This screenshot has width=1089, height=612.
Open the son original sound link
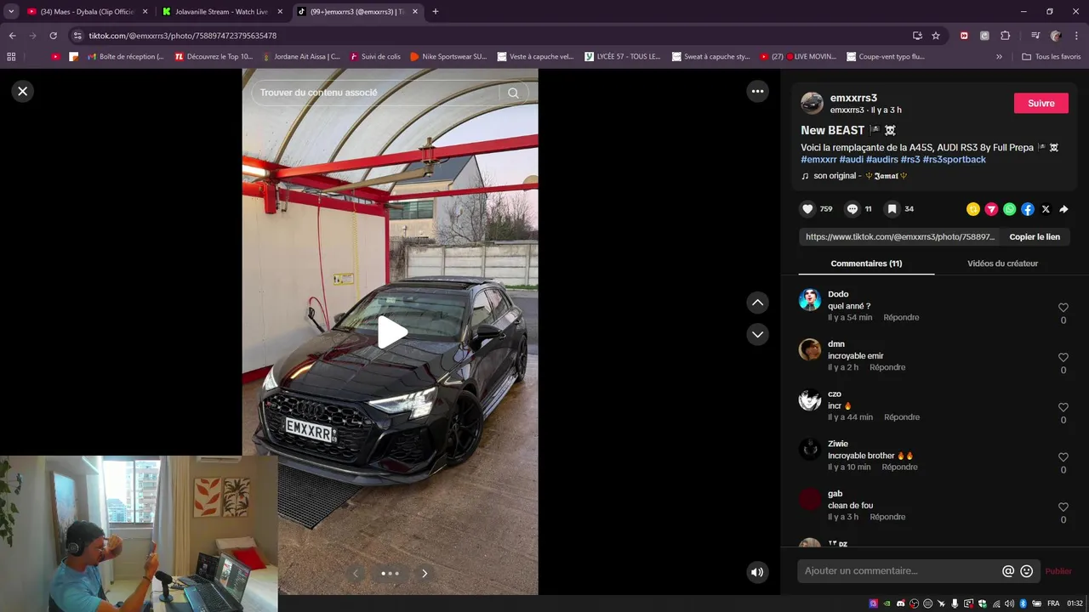pyautogui.click(x=854, y=176)
